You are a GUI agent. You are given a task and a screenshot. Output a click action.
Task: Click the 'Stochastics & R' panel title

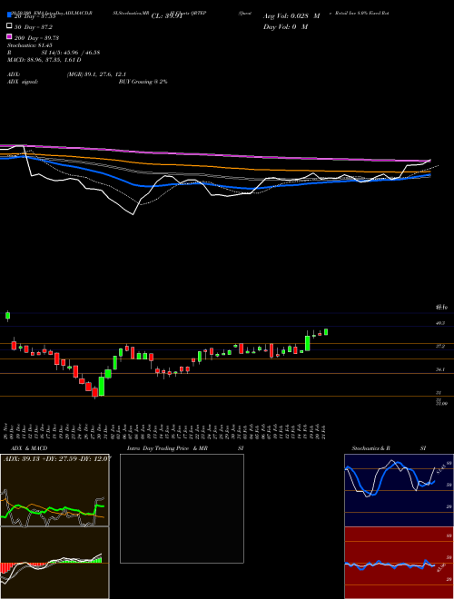(x=370, y=448)
